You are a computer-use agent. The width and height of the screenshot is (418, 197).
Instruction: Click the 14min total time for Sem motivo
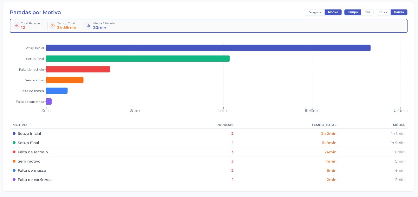pos(331,161)
